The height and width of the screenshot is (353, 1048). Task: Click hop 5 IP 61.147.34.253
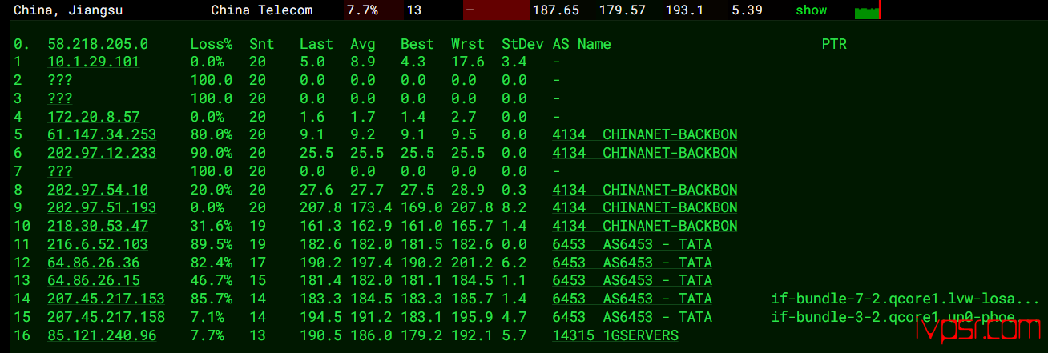(102, 134)
